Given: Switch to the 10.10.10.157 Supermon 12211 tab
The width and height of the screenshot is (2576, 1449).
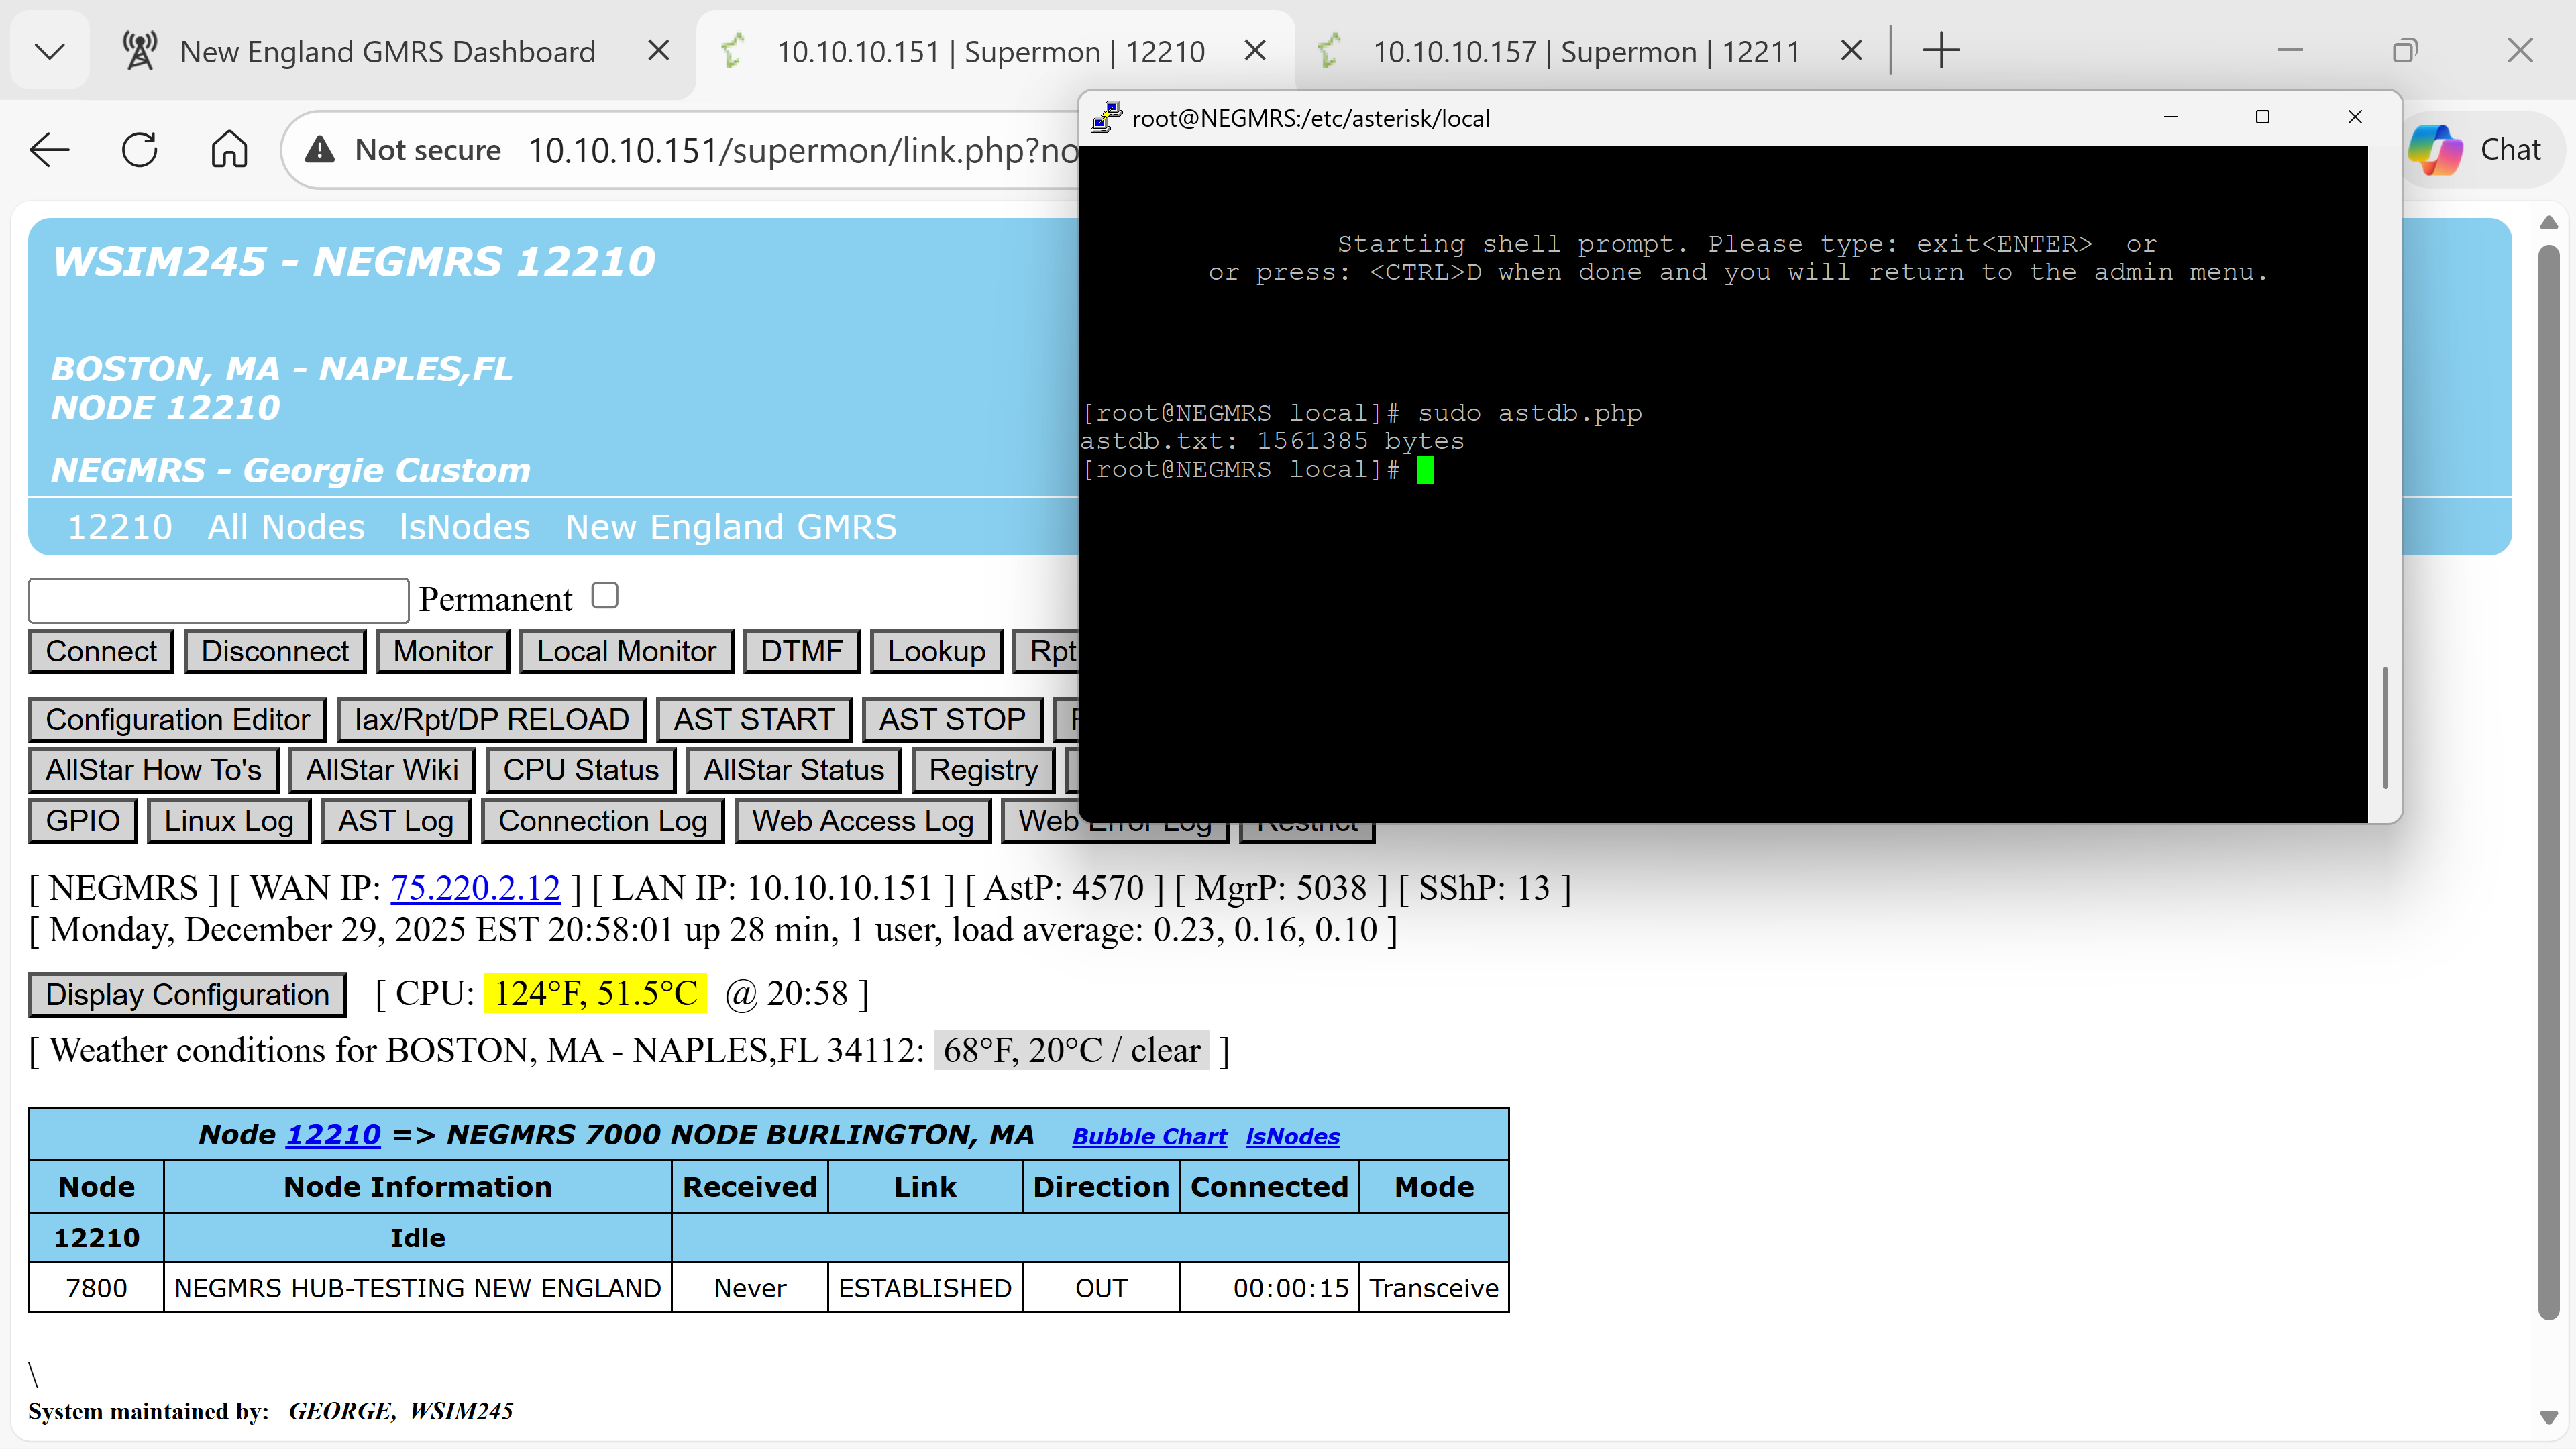Looking at the screenshot, I should 1585,51.
